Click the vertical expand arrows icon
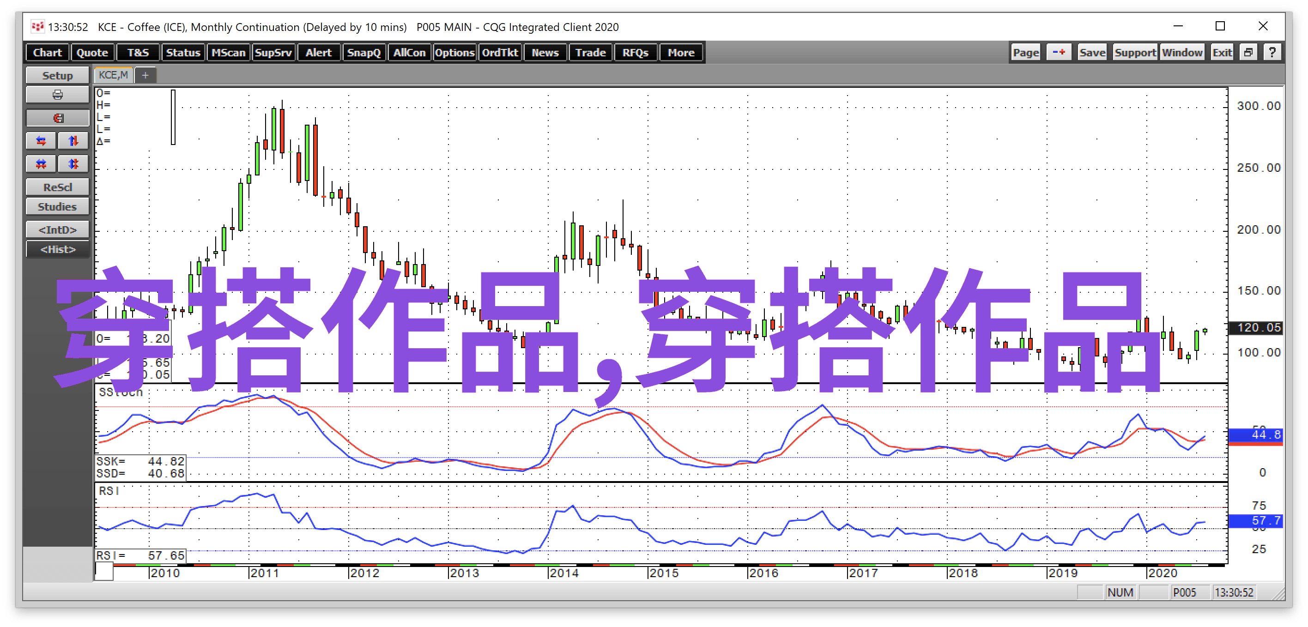Screen dimensions: 1308x627 coord(73,141)
